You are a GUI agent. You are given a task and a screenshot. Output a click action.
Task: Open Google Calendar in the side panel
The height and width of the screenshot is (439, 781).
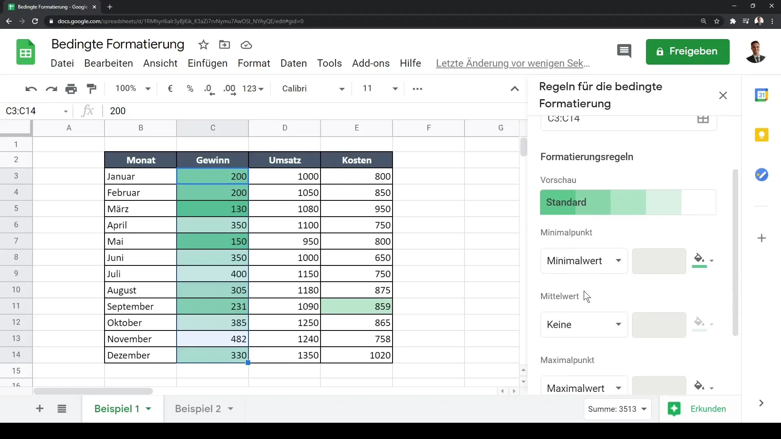[761, 95]
